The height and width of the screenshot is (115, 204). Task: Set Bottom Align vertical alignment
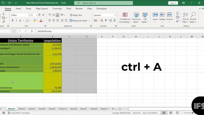pos(57,15)
